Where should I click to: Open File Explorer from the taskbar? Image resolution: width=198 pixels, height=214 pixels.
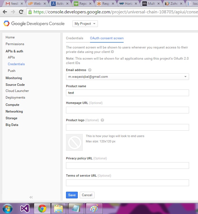pos(58,208)
